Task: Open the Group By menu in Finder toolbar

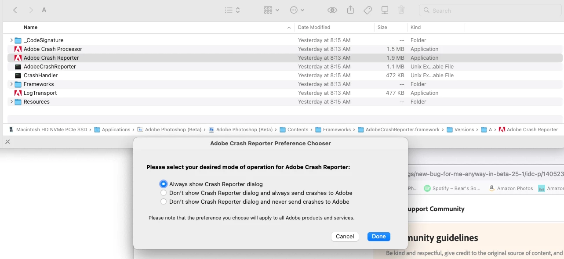Action: coord(272,10)
